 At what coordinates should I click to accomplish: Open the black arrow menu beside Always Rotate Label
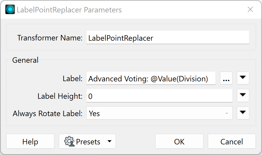243,113
